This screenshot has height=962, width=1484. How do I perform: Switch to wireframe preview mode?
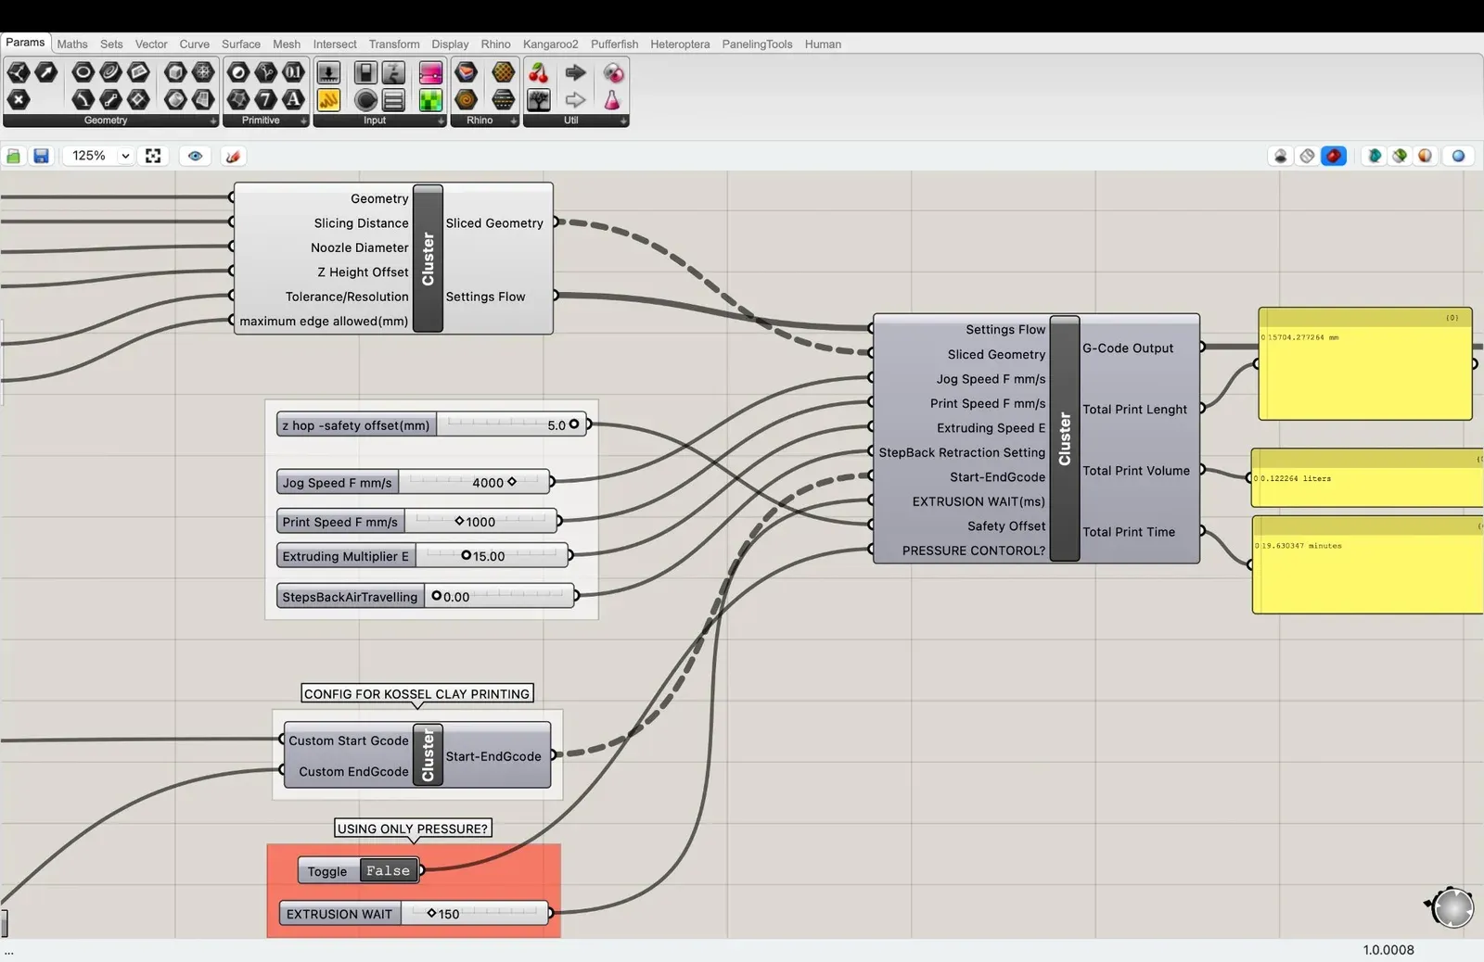[1307, 156]
